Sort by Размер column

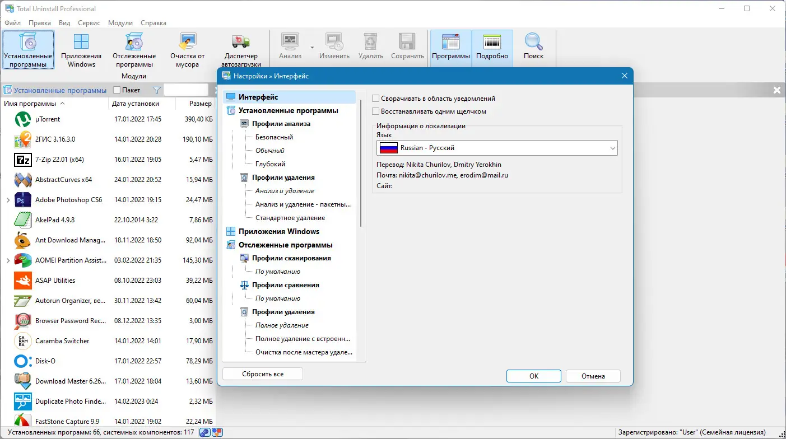(200, 104)
